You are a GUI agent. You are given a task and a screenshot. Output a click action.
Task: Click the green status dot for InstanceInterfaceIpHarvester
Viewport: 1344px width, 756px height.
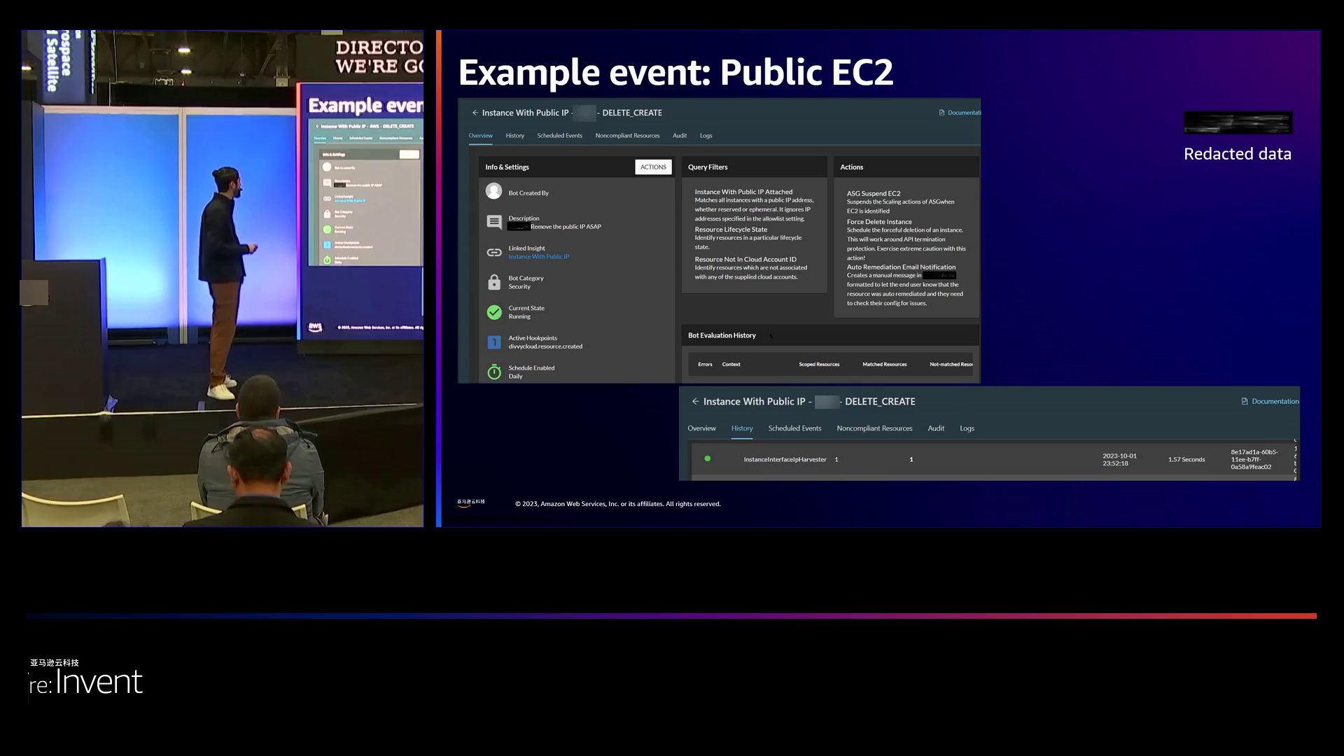(x=708, y=458)
